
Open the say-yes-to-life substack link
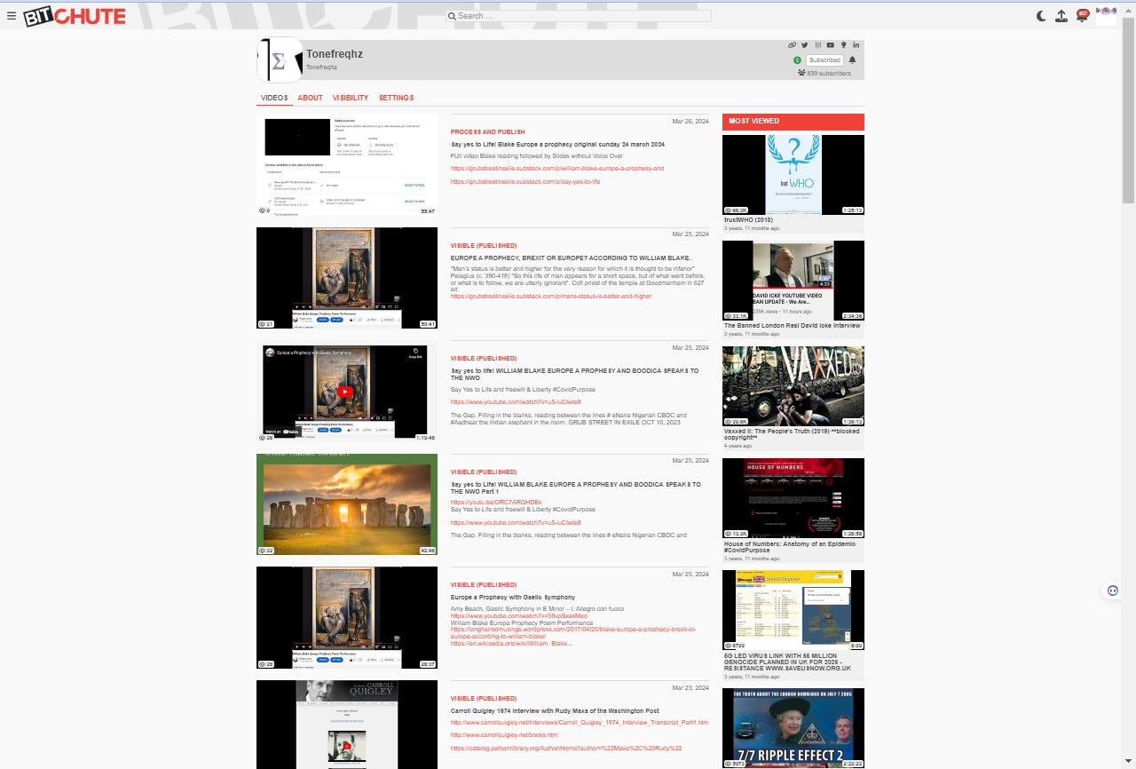click(x=525, y=181)
